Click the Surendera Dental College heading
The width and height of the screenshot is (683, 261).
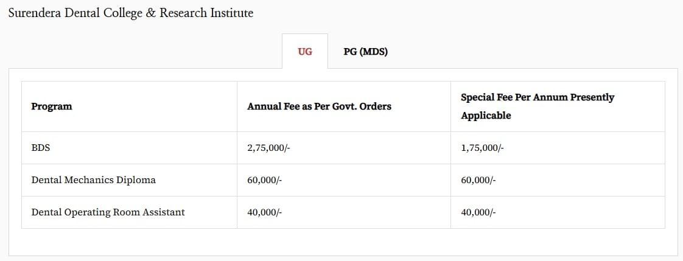click(x=130, y=13)
